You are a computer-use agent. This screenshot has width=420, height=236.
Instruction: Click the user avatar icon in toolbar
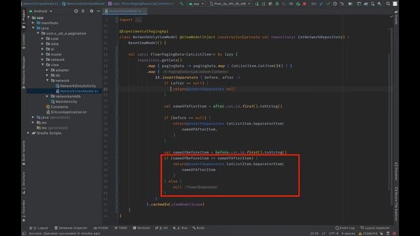(x=395, y=4)
